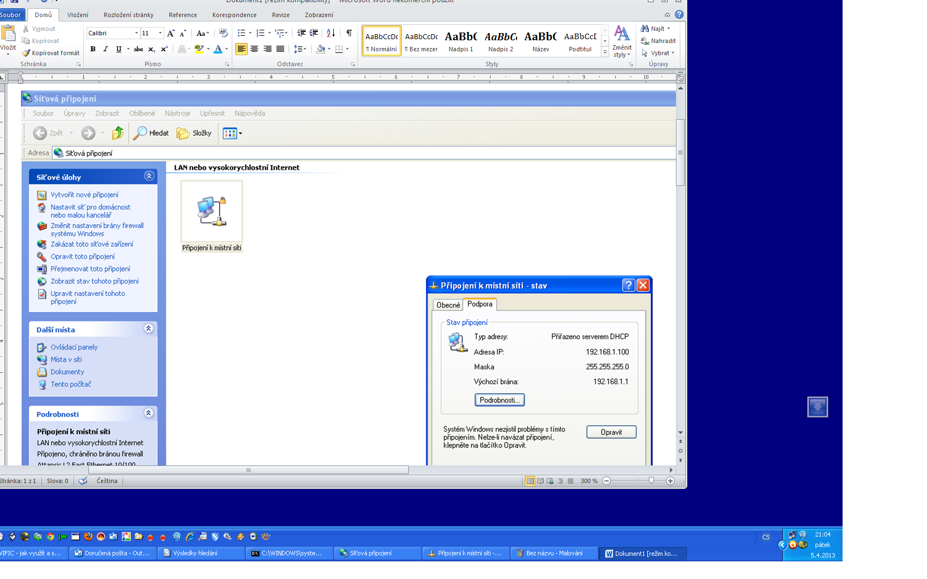Toggle strikethrough formatting
The width and height of the screenshot is (927, 579).
[x=138, y=49]
